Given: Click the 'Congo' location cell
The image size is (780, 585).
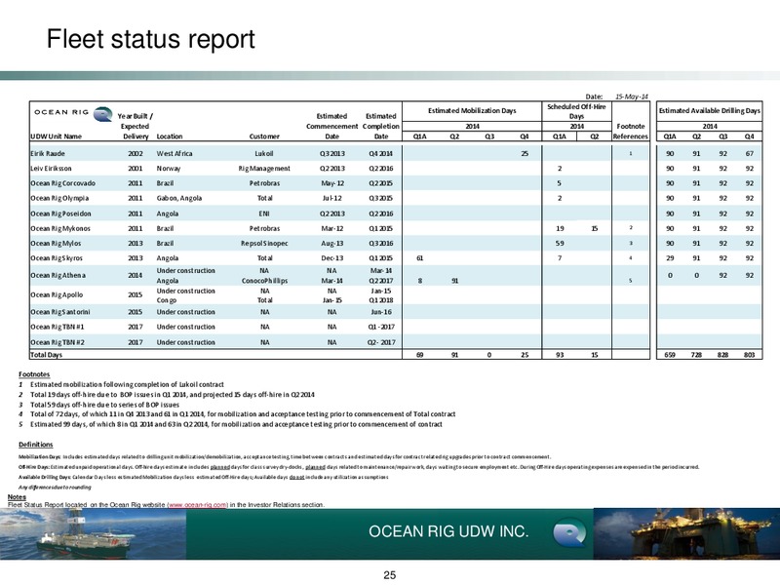Looking at the screenshot, I should [x=166, y=300].
